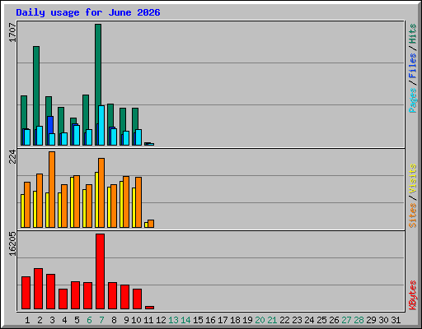The image size is (422, 329).
Task: Click the 1707 hits axis value
Action: pos(12,33)
